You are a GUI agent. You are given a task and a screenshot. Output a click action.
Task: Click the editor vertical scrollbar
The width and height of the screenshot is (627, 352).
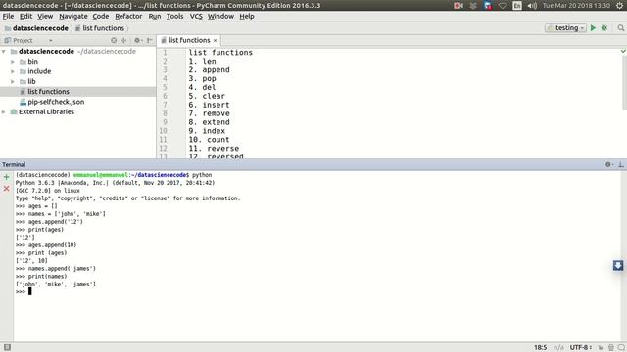point(624,82)
